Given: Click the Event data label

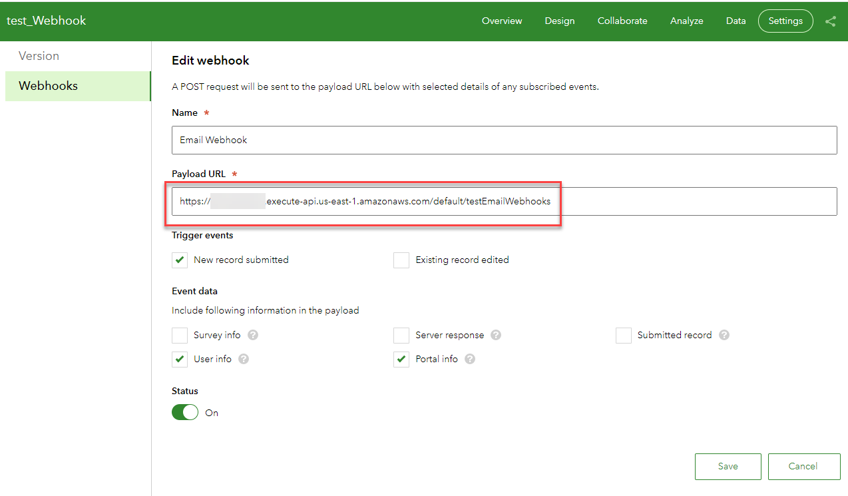Looking at the screenshot, I should (x=194, y=291).
